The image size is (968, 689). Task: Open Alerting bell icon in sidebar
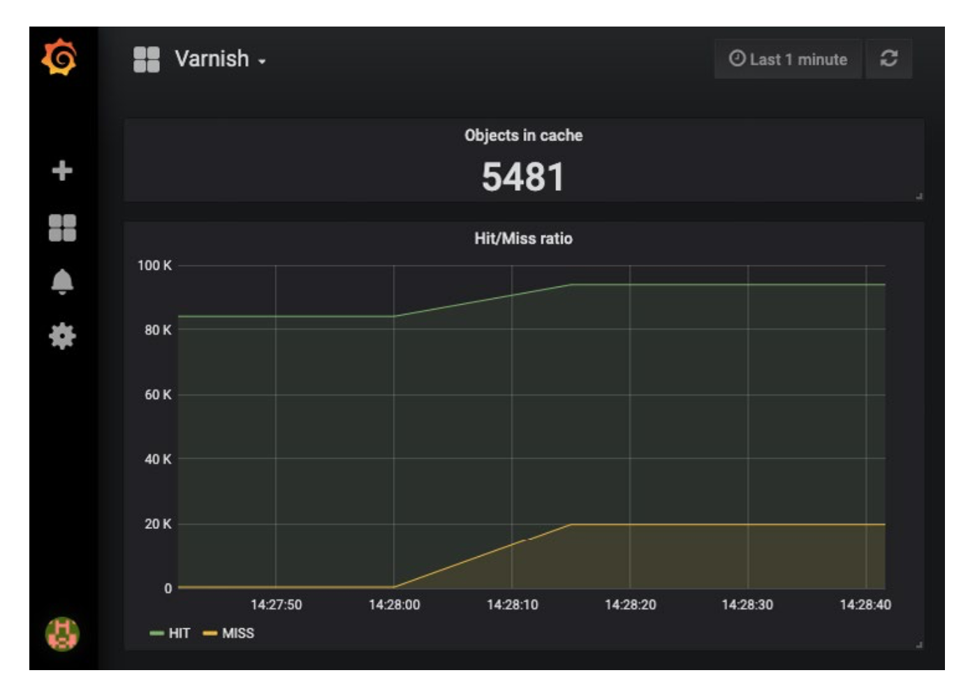62,282
